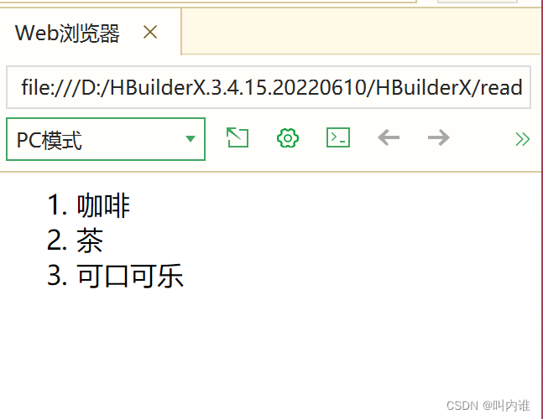Click the 茶 list item
Screen dimensions: 543x419
pos(90,241)
